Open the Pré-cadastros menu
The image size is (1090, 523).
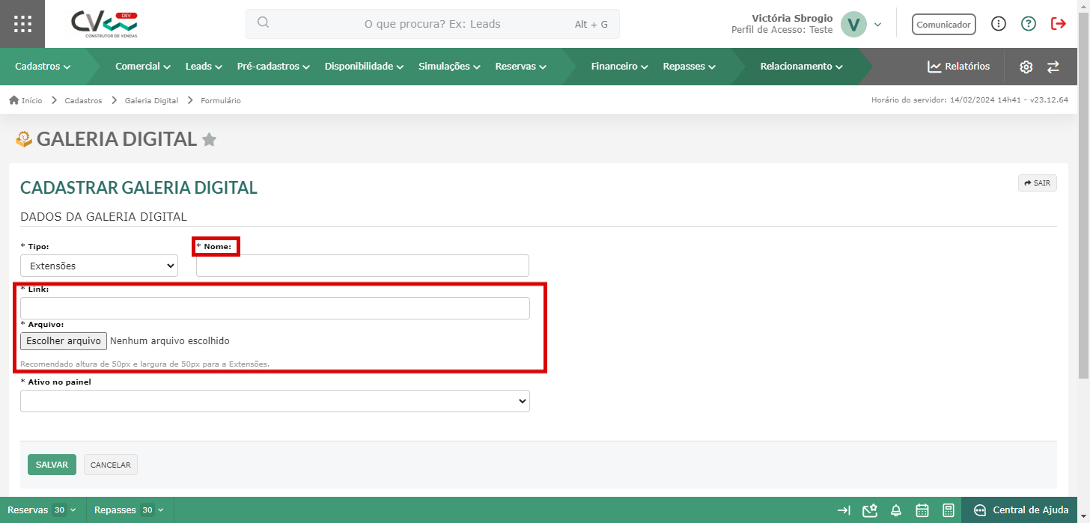273,67
